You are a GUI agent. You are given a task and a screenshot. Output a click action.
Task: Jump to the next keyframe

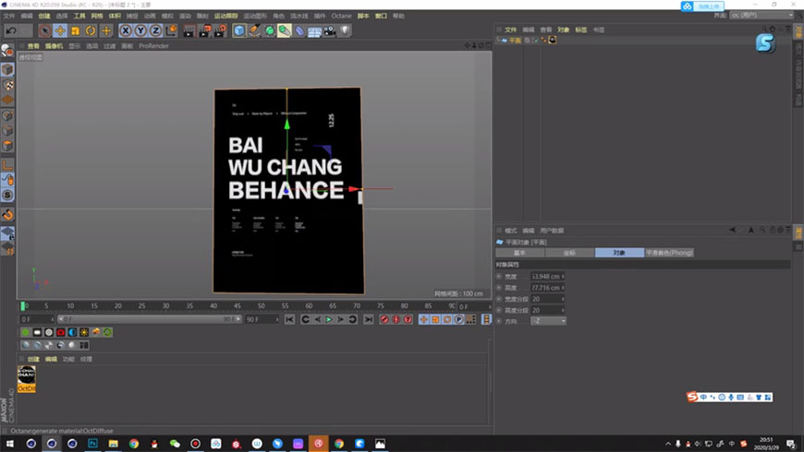(352, 319)
